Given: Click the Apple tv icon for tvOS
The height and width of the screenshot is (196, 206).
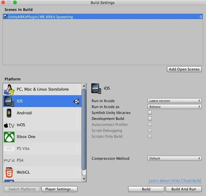Looking at the screenshot, I should click(9, 125).
